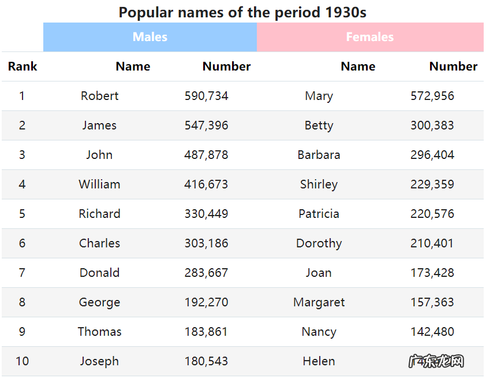Click the male name Donald
The width and height of the screenshot is (486, 378).
100,273
